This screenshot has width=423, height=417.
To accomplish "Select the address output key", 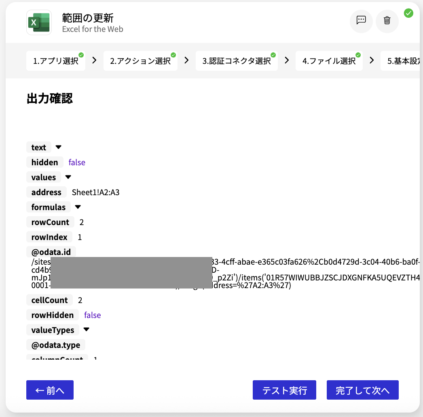I will (x=47, y=192).
